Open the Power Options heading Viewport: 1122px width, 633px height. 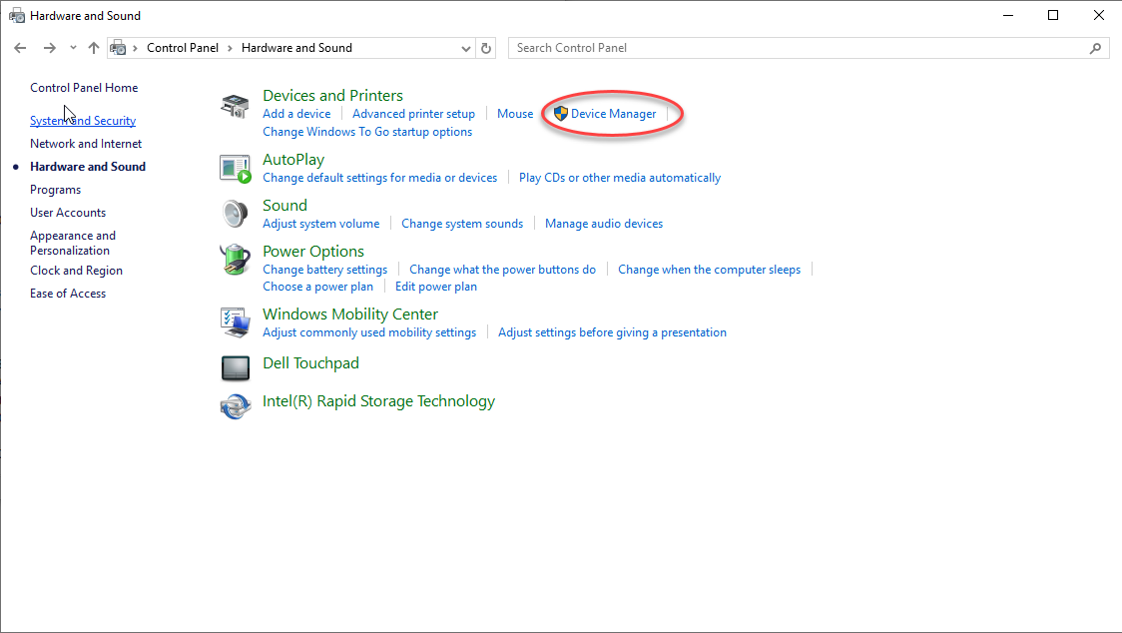pos(313,252)
